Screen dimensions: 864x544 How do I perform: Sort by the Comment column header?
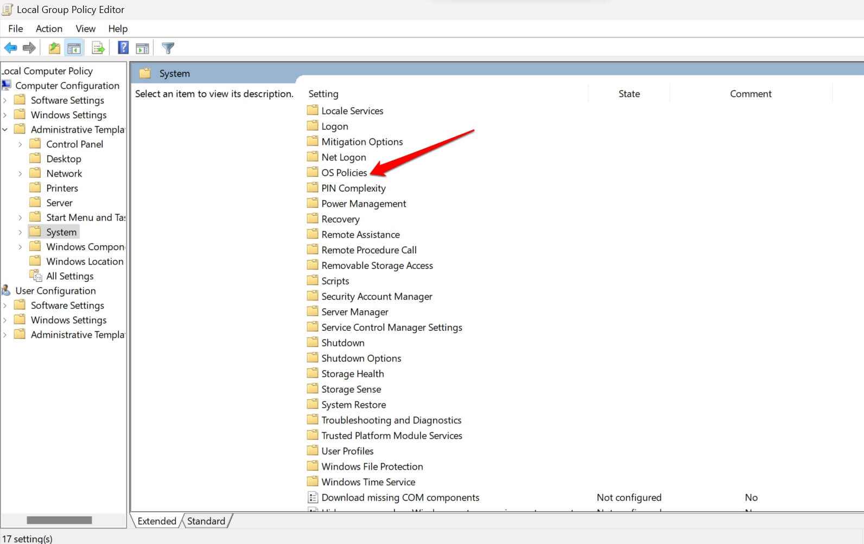751,93
